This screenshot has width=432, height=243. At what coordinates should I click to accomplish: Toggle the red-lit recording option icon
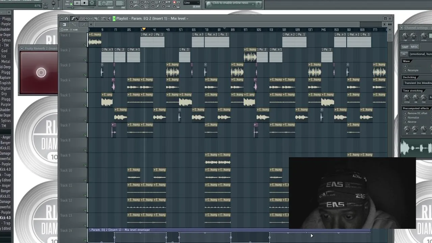click(174, 2)
